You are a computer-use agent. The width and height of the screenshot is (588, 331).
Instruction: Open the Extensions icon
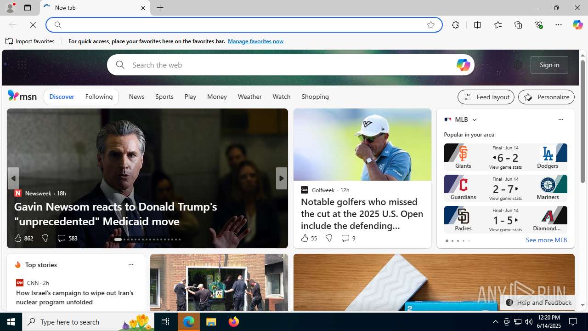(455, 25)
